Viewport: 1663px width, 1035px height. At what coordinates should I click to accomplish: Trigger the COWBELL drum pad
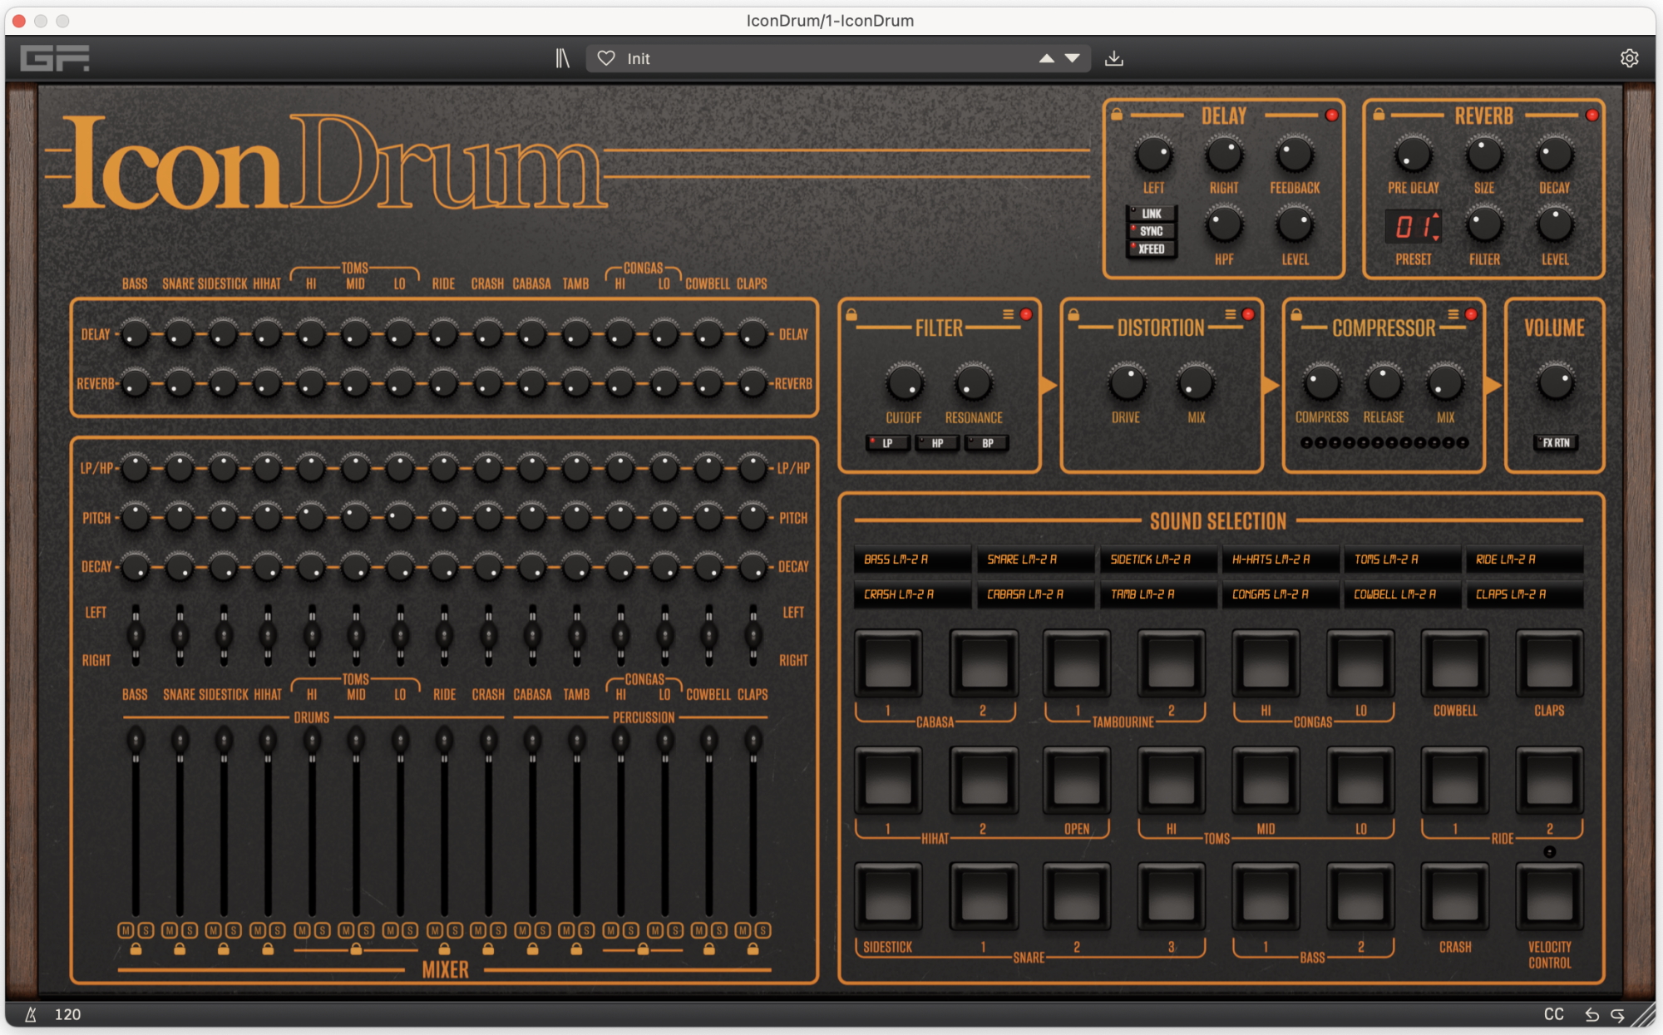point(1454,663)
